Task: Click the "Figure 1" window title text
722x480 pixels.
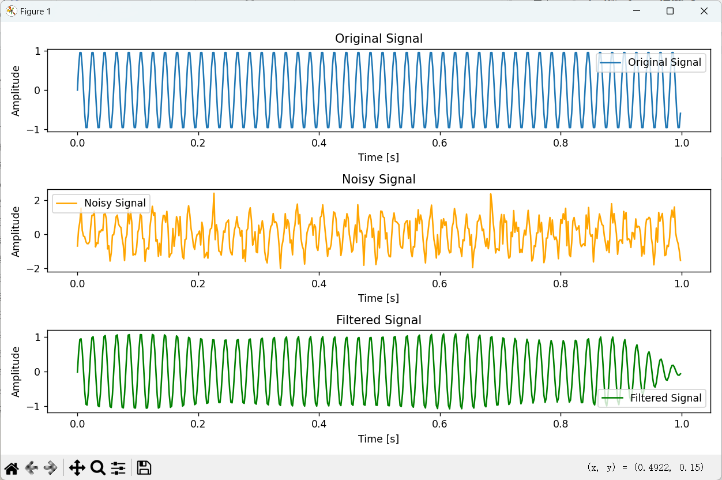Action: click(x=35, y=12)
